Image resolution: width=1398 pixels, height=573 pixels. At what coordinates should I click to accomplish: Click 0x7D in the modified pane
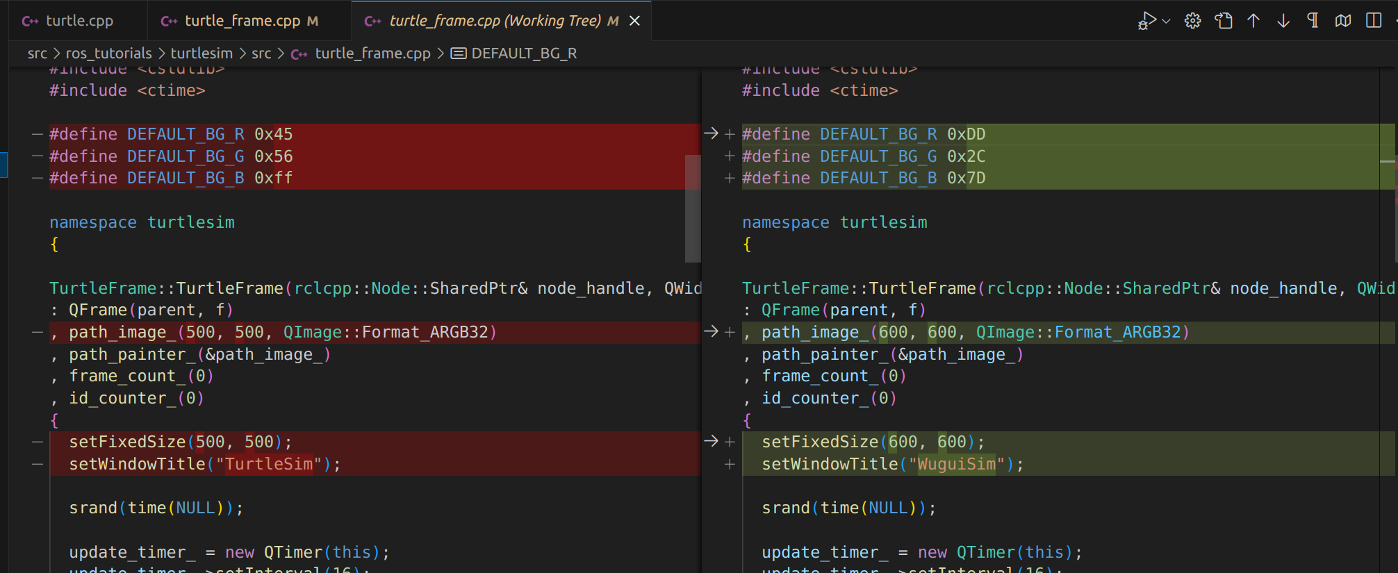(x=966, y=178)
